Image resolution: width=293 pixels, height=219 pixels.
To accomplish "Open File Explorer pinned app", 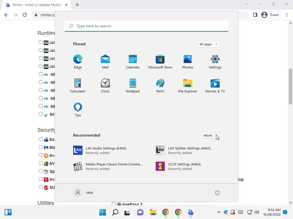I will click(188, 86).
